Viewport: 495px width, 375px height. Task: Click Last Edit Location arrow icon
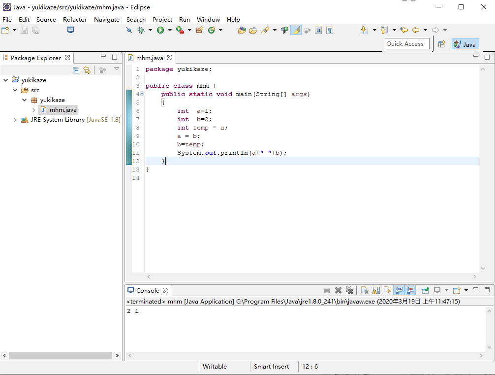(x=404, y=31)
